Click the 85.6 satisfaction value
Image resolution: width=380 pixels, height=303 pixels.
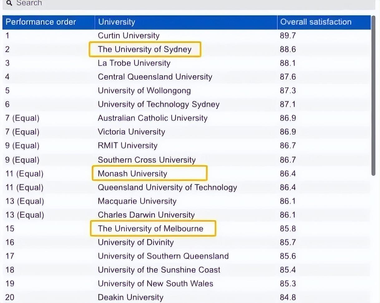[x=288, y=256]
